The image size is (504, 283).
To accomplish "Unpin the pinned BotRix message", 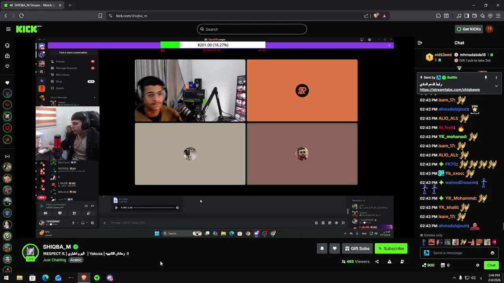I will click(485, 77).
